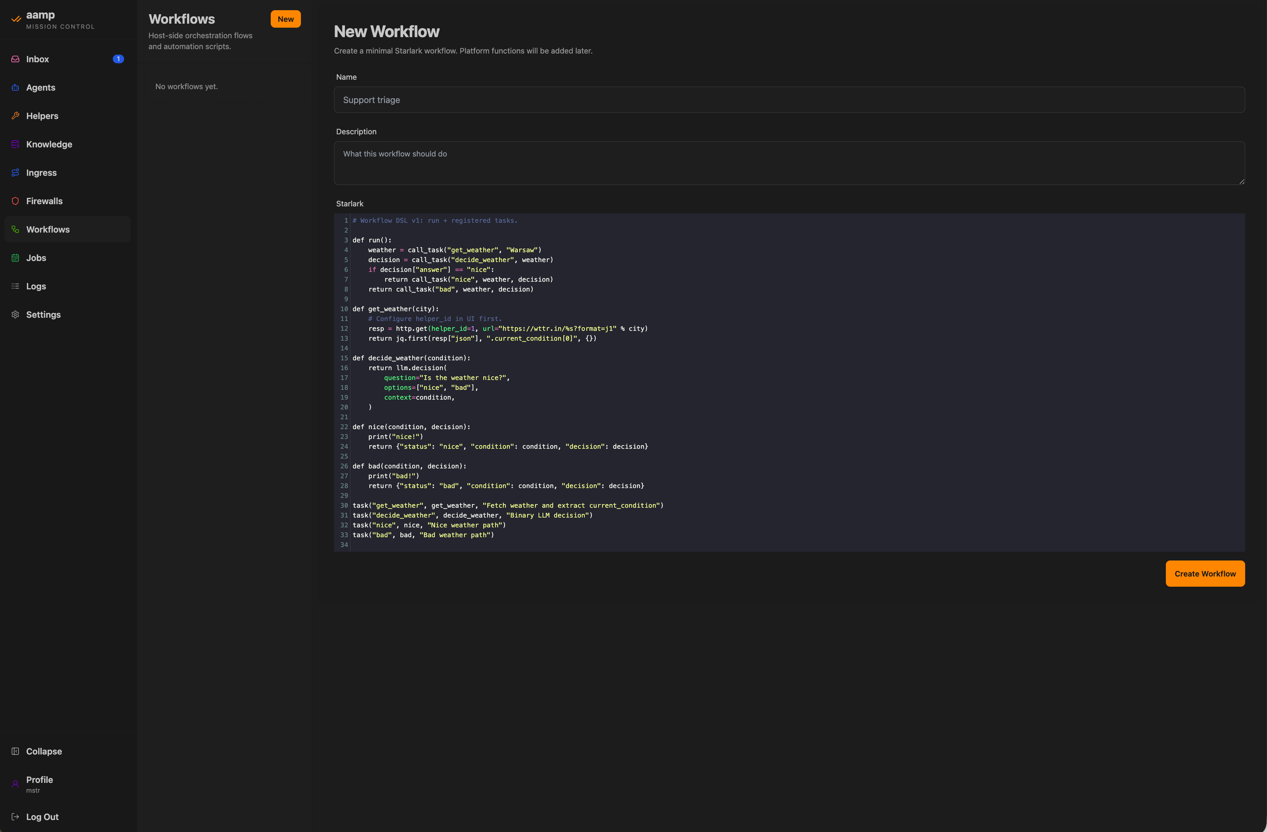
Task: Click the Collapse sidebar panel icon
Action: 15,751
